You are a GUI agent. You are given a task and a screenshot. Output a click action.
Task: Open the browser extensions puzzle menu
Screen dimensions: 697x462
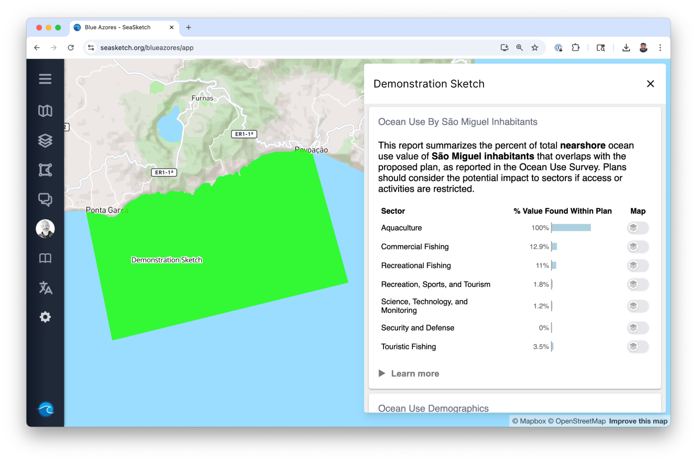pos(575,48)
